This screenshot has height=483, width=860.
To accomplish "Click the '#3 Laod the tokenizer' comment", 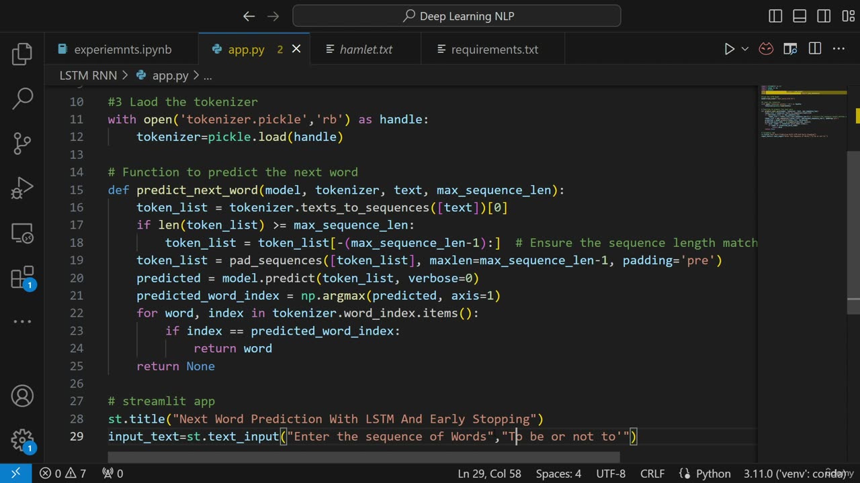I will click(183, 102).
